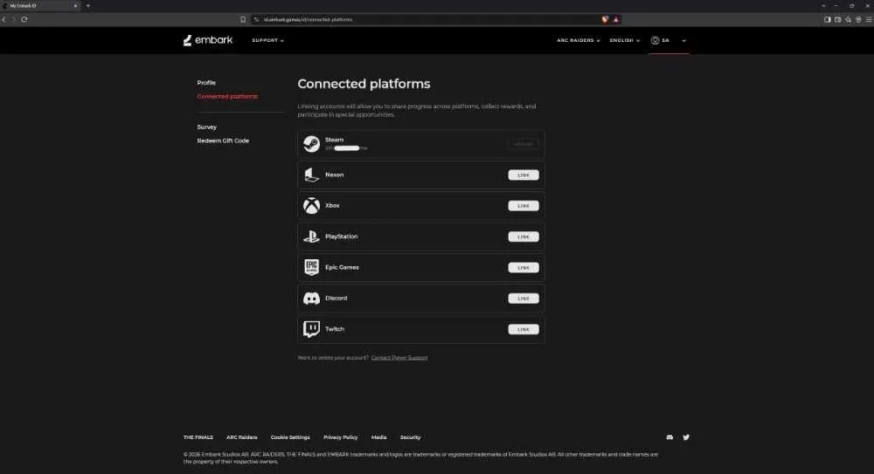Open the browser wallet icon
874x474 pixels.
[x=838, y=19]
